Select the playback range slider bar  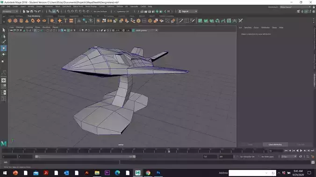85,157
